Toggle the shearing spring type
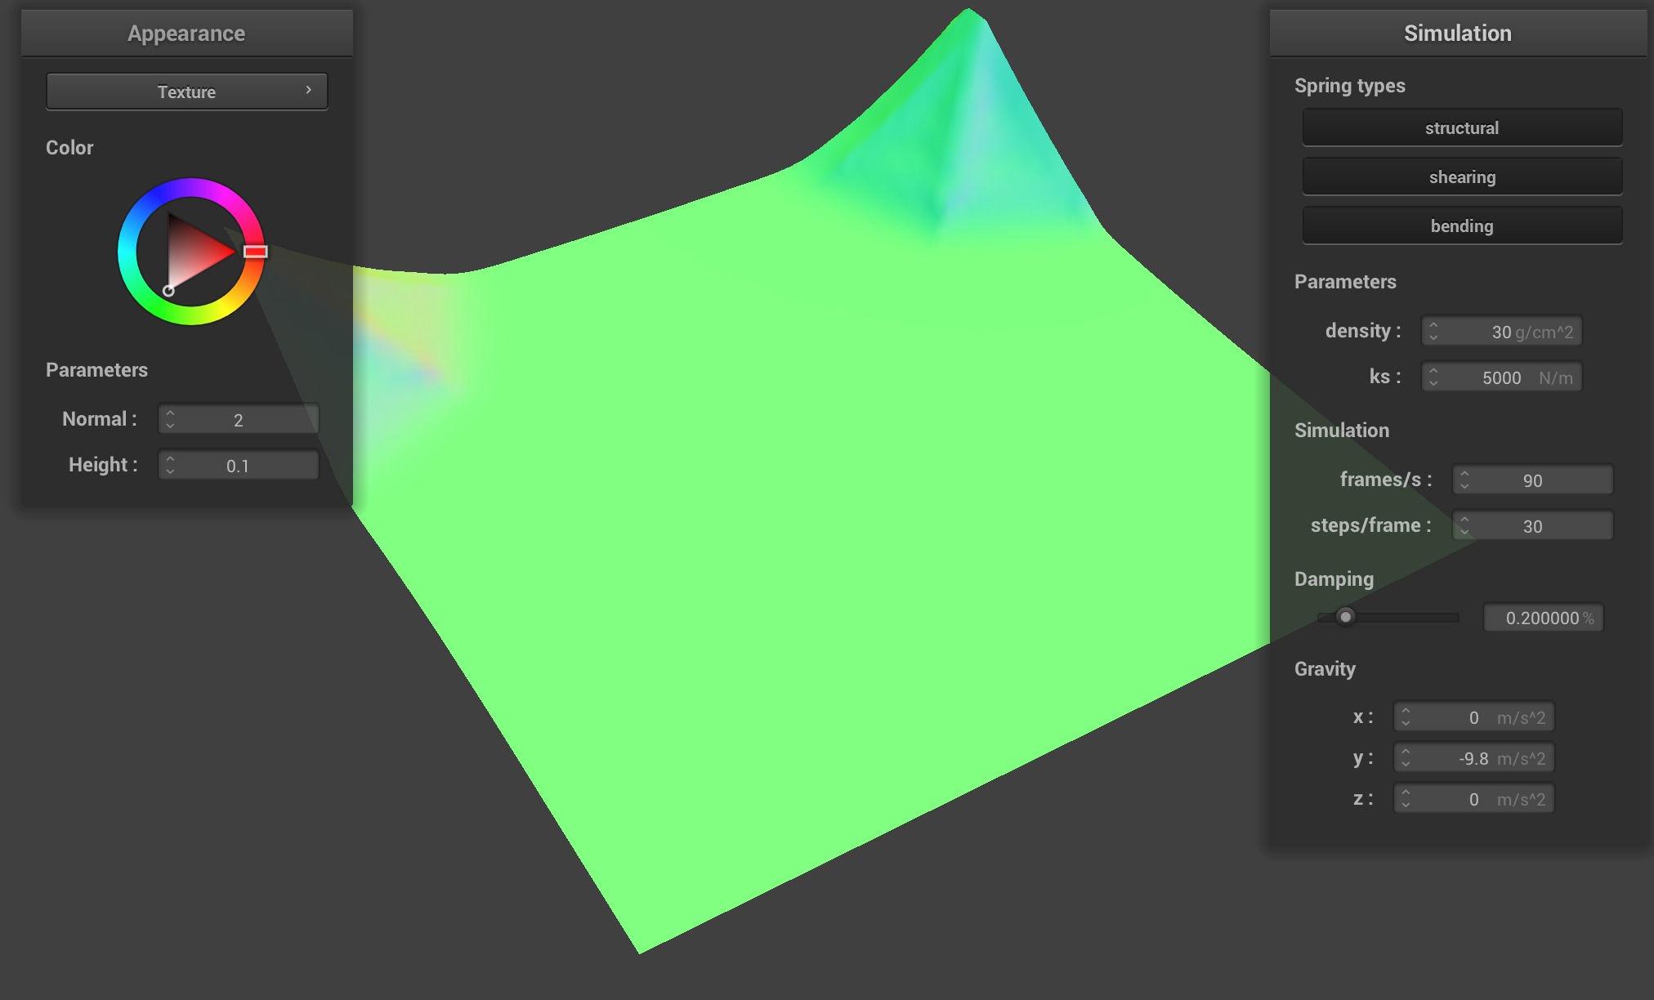 [x=1462, y=176]
